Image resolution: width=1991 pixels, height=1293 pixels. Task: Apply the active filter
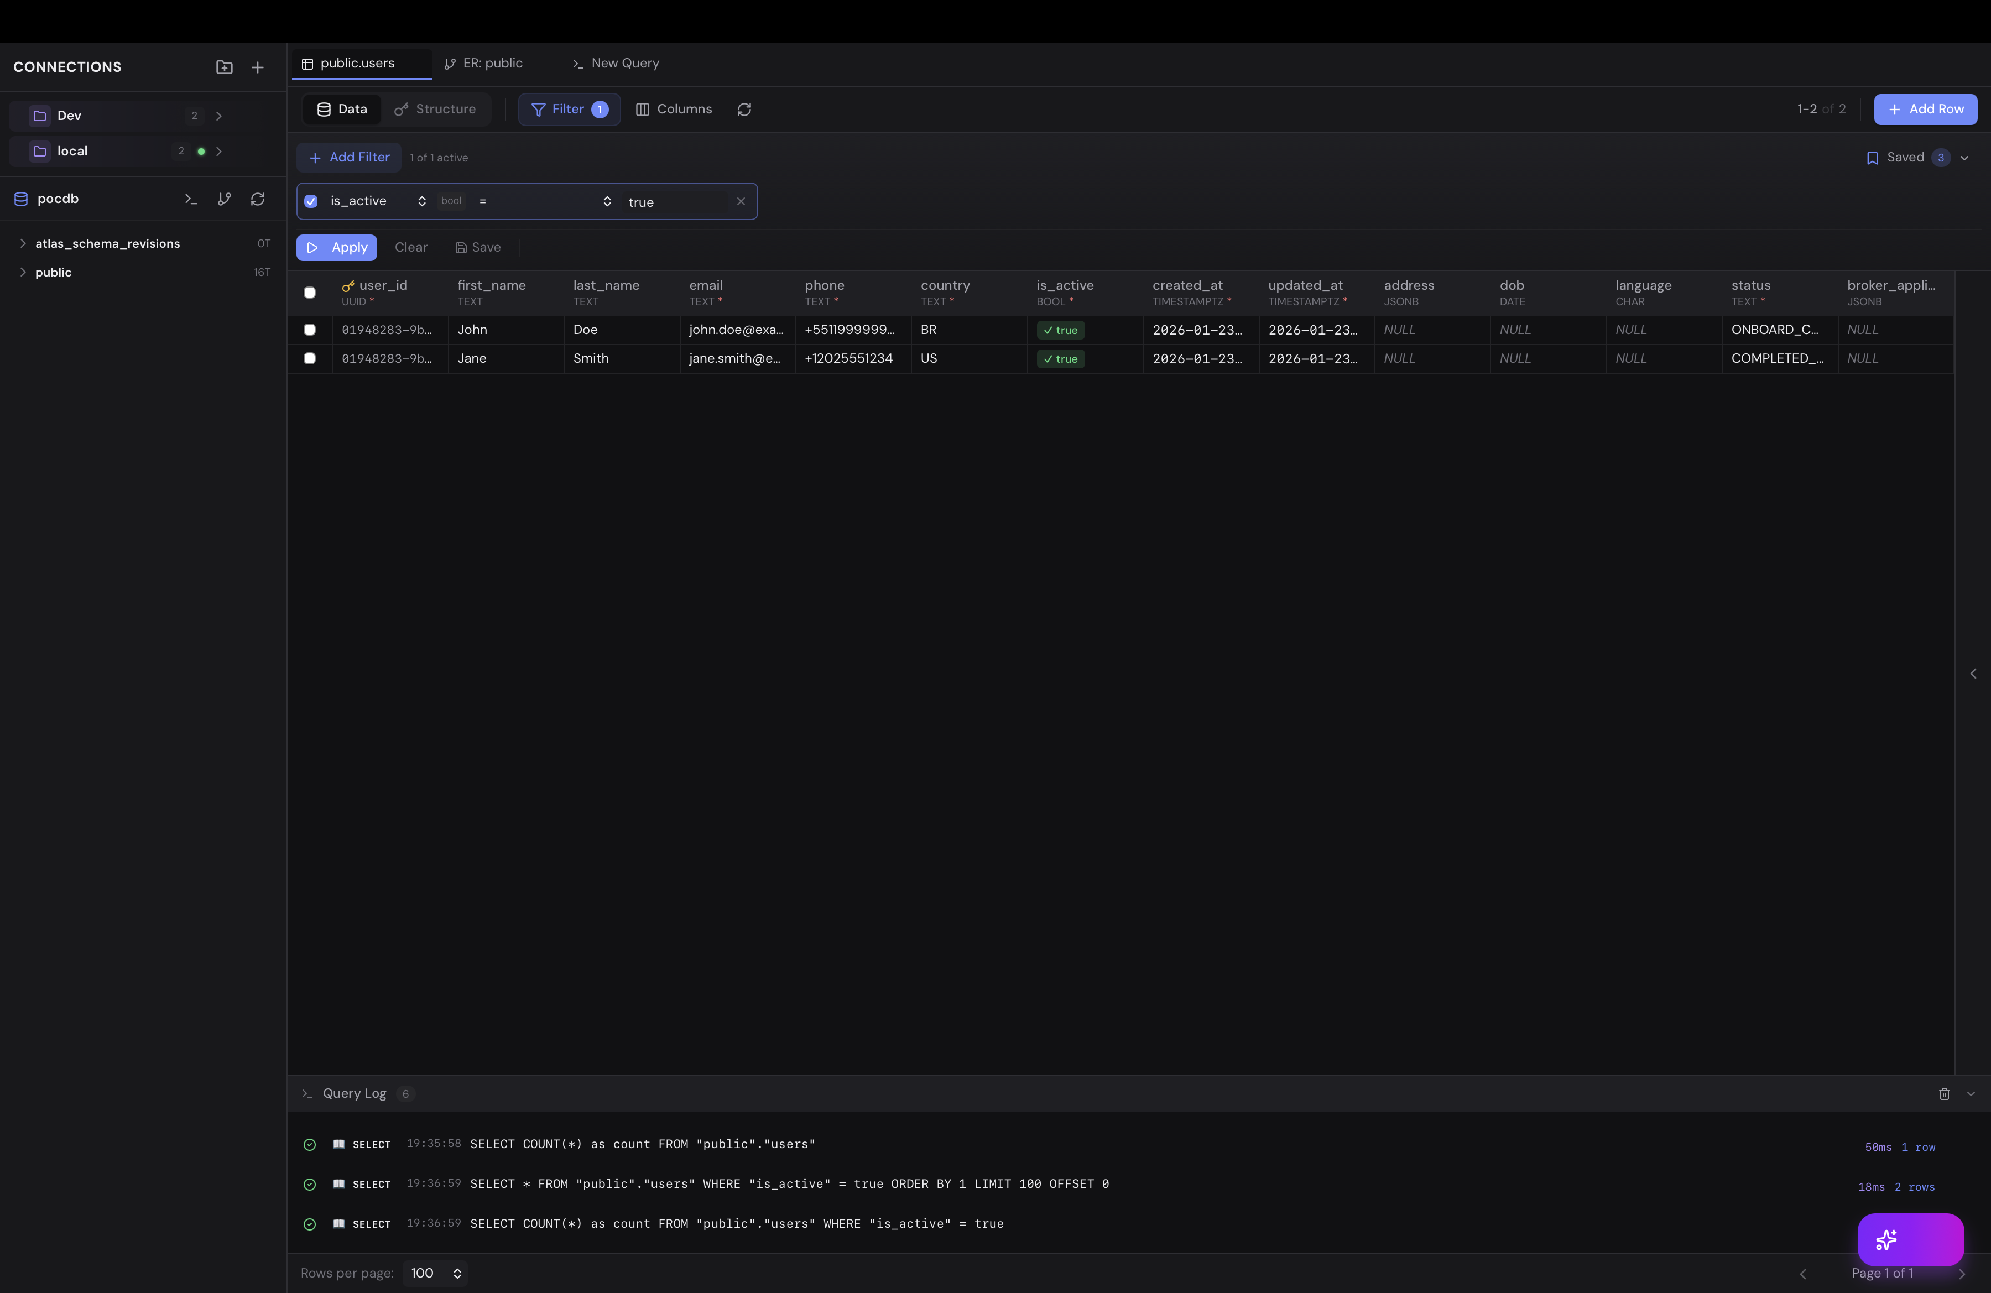[336, 248]
